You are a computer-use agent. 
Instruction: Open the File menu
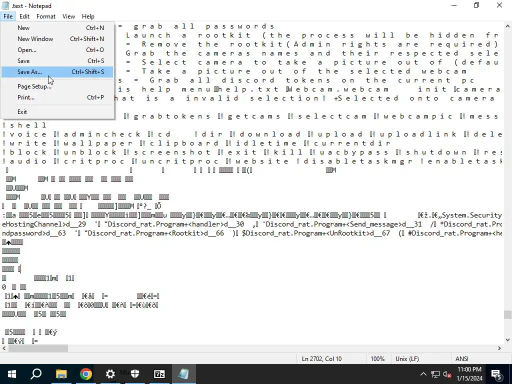(8, 16)
